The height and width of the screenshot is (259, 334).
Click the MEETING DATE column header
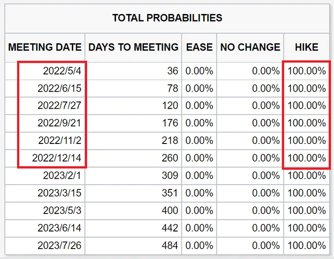(x=45, y=47)
